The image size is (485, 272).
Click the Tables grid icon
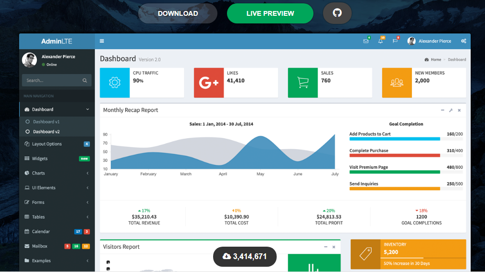(x=27, y=217)
